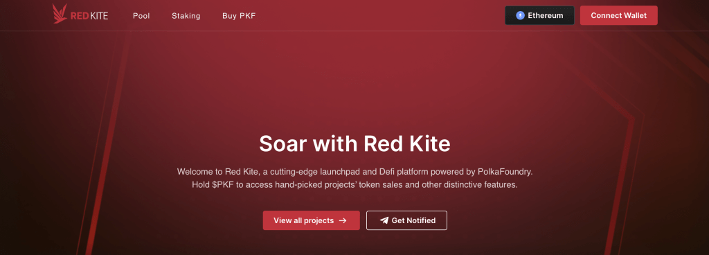The height and width of the screenshot is (255, 709).
Task: Click the Soar with Red Kite heading
Action: click(354, 143)
